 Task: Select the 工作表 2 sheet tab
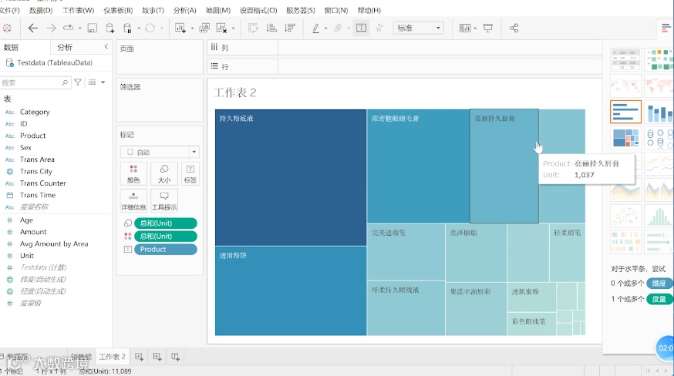click(x=112, y=357)
